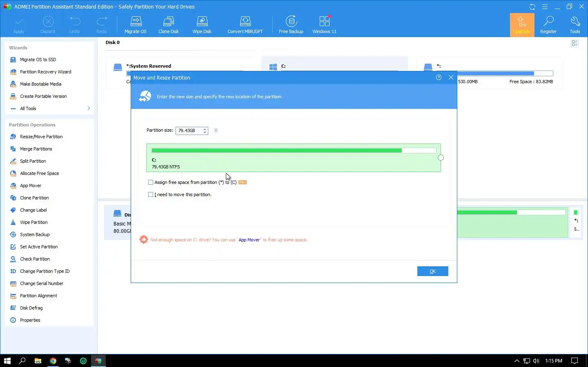Select Migrate OS to SSD wizard

tap(38, 60)
